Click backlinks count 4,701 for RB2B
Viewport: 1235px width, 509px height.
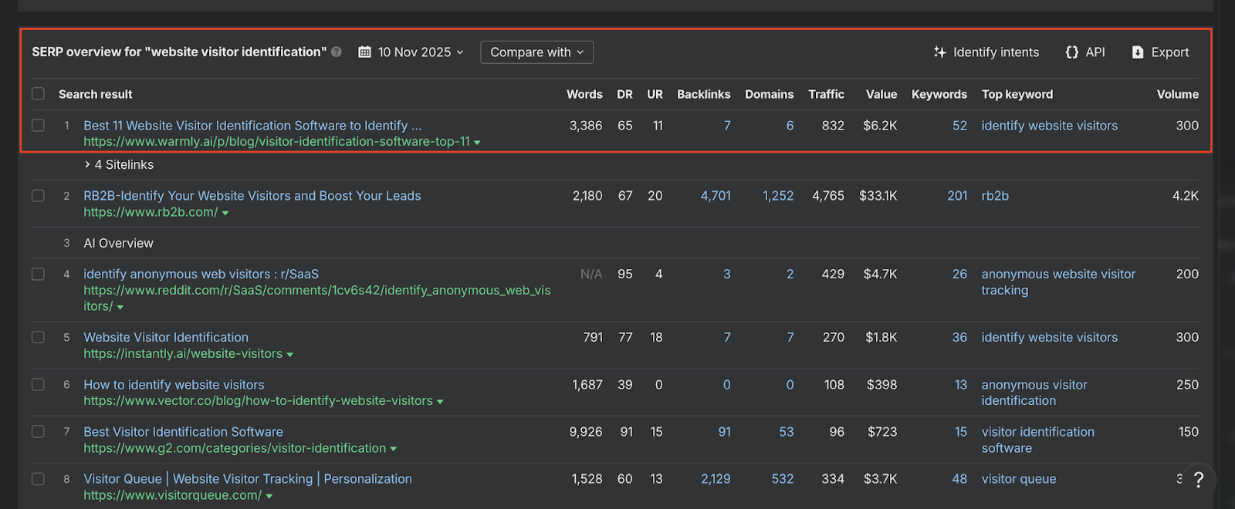pos(716,196)
